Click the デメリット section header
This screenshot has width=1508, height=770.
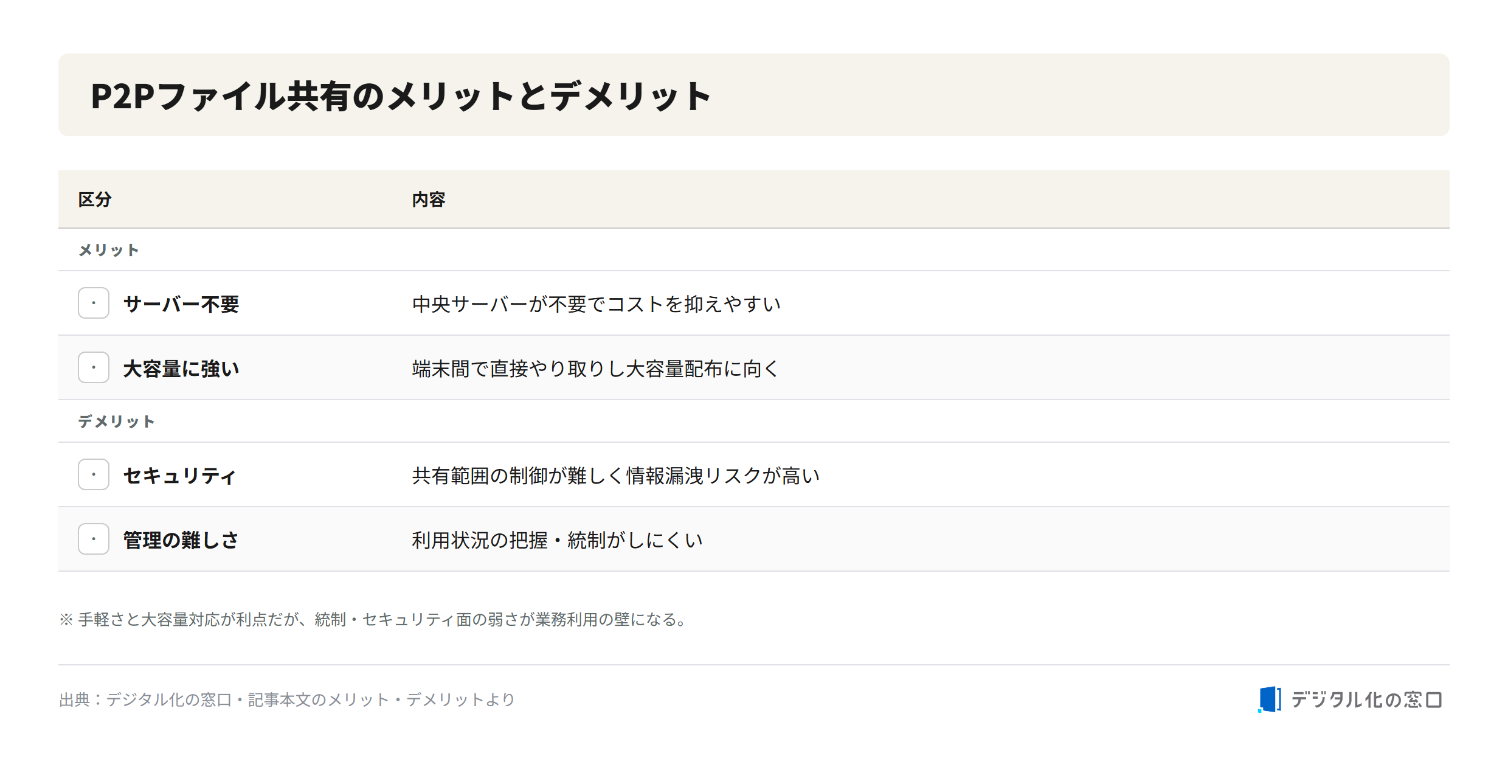116,421
